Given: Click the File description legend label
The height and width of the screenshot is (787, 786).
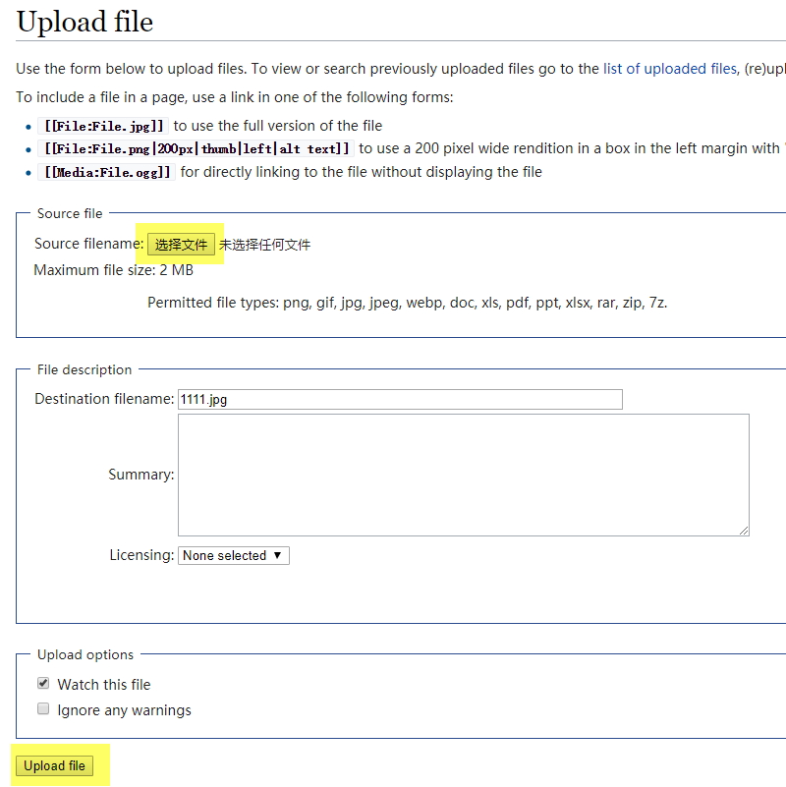Looking at the screenshot, I should 84,369.
